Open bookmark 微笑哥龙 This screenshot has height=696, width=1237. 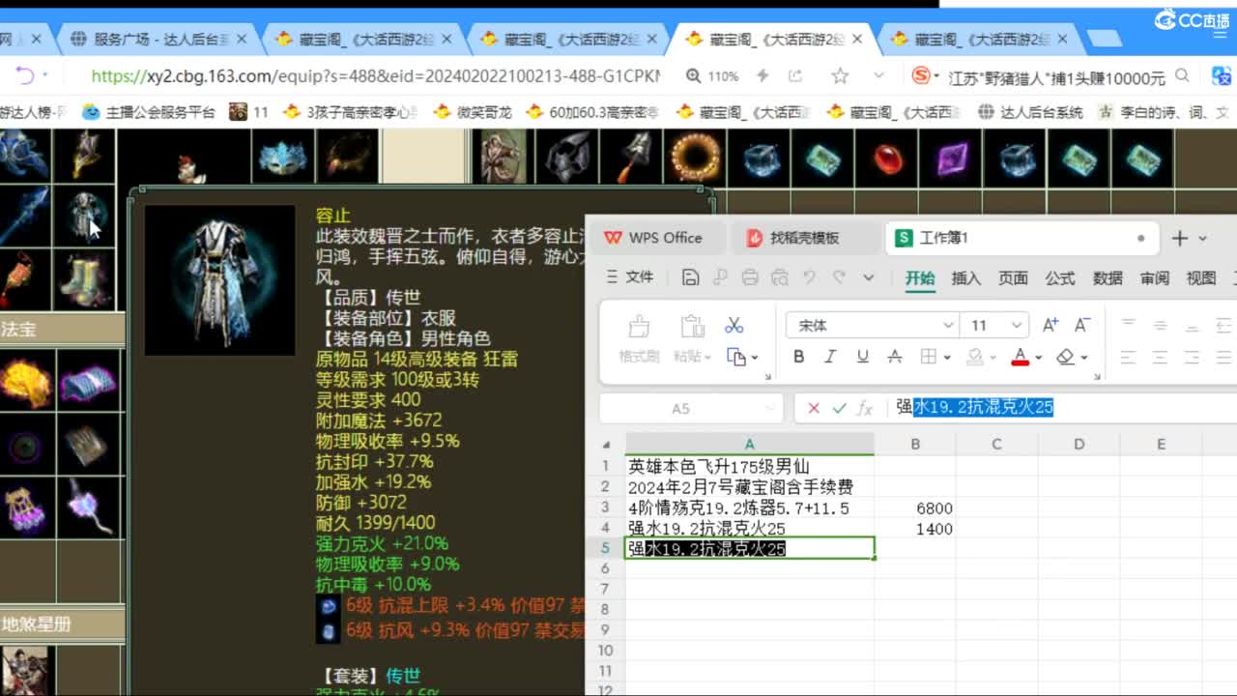click(473, 112)
